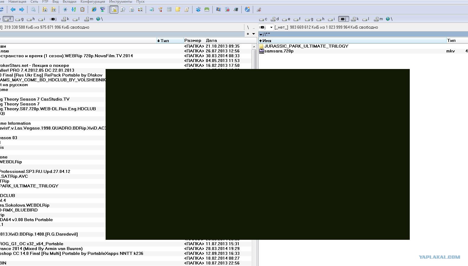Screen dimensions: 468x266
Task: Select drive g in left panel
Action: click(19, 19)
